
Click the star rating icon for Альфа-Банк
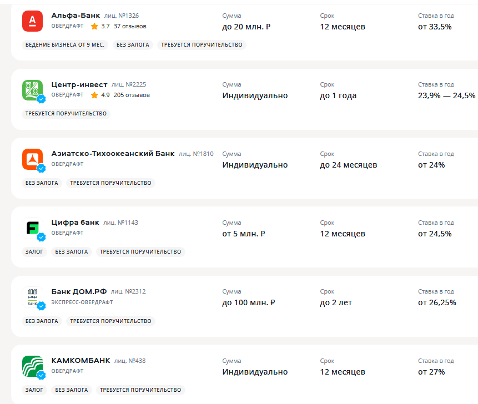(94, 26)
